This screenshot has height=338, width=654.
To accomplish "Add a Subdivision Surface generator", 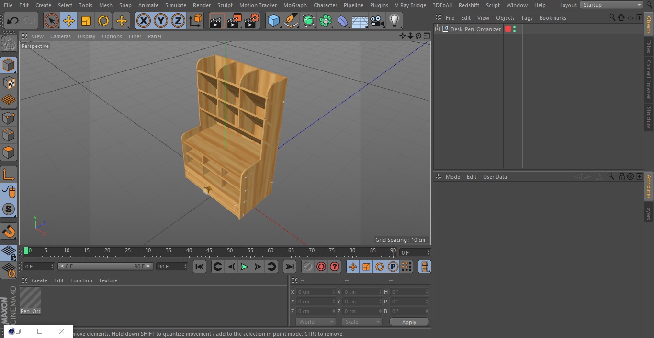I will click(x=308, y=21).
